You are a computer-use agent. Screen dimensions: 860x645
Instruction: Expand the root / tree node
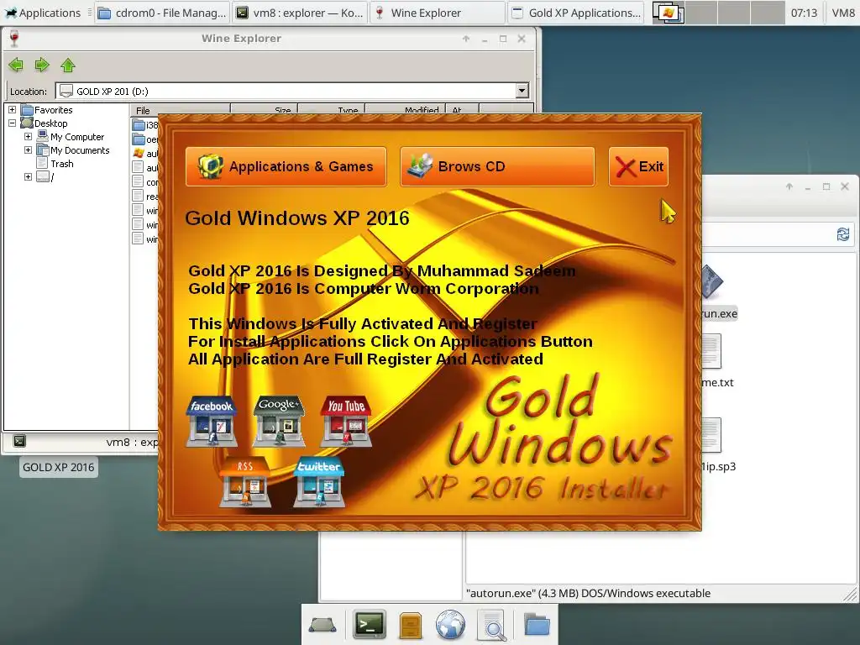[28, 176]
